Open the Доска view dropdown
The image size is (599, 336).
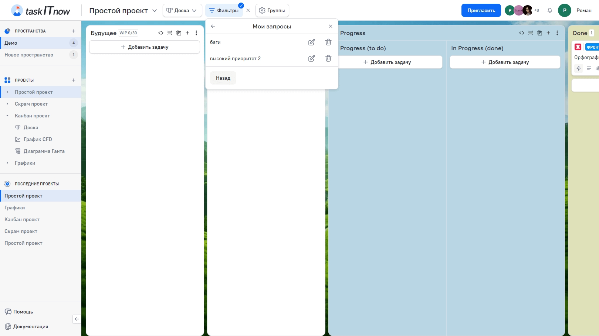click(x=182, y=10)
